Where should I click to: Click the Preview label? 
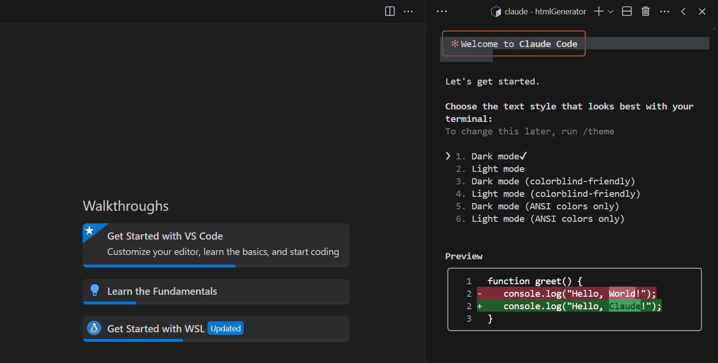[464, 256]
